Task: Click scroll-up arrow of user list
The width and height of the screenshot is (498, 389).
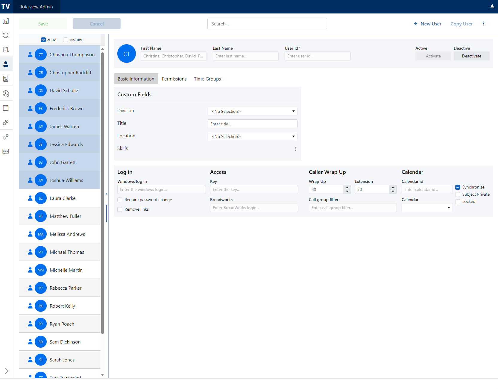Action: 102,49
